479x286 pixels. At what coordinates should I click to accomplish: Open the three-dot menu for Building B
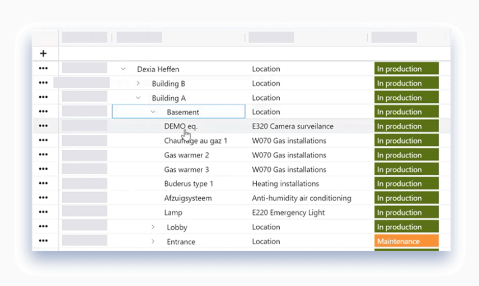pyautogui.click(x=43, y=83)
